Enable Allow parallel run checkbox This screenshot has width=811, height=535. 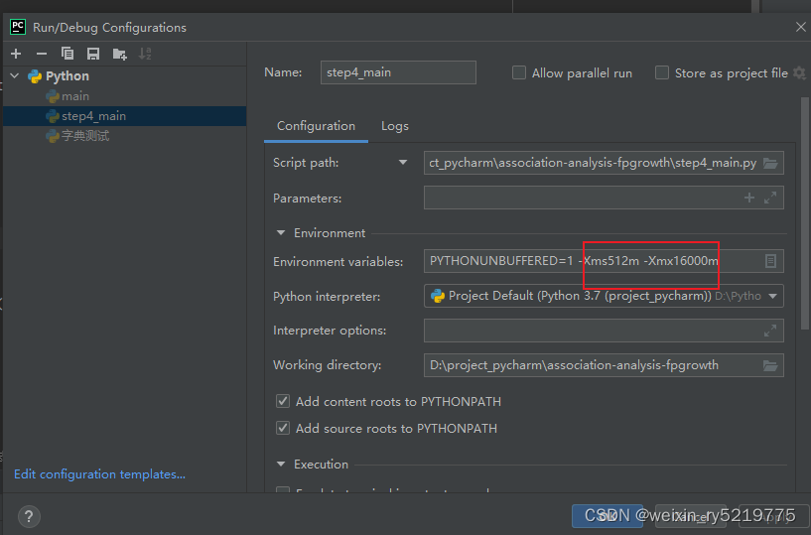coord(519,73)
